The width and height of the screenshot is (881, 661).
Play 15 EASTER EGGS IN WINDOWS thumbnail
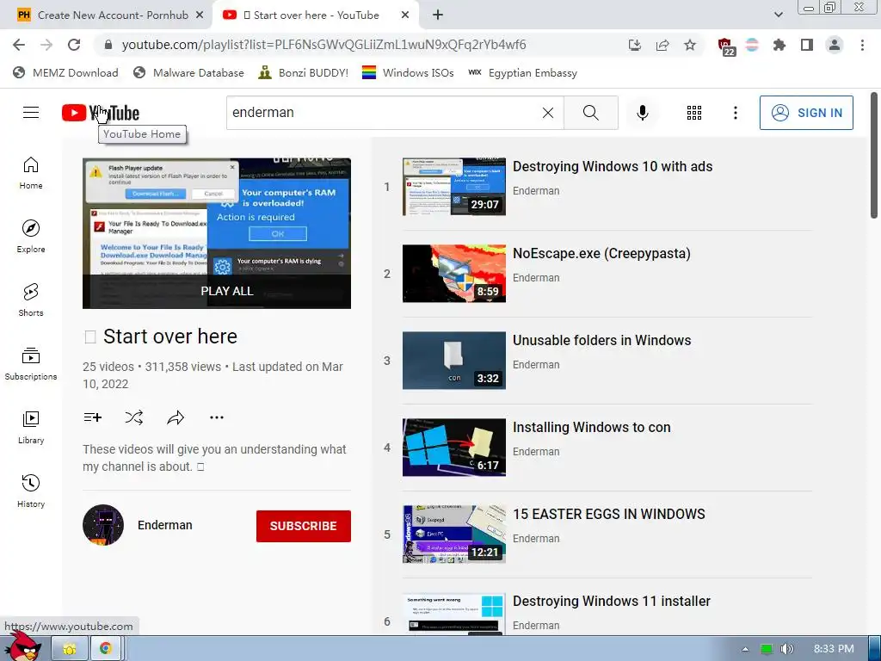pos(454,534)
